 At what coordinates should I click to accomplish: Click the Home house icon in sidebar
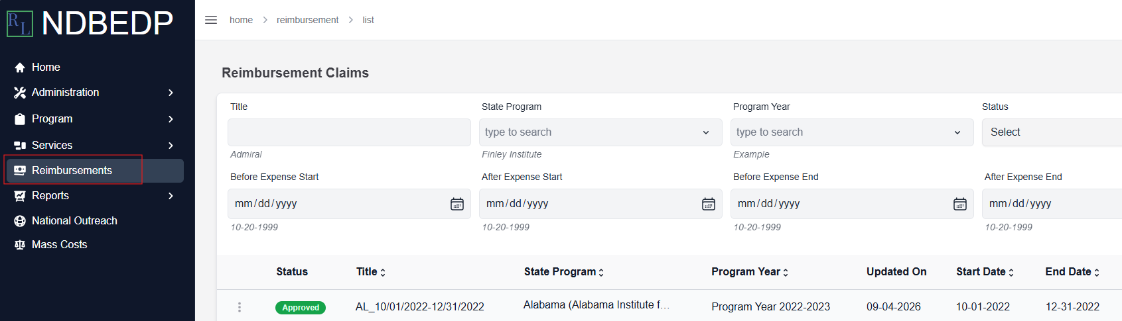(x=20, y=68)
